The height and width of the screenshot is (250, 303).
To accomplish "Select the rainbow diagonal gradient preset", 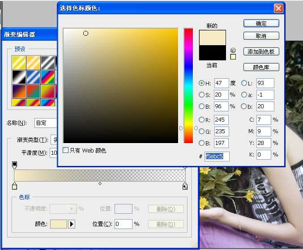I will [x=48, y=77].
